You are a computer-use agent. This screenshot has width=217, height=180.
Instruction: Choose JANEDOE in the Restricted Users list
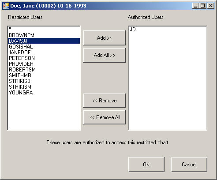[44, 52]
